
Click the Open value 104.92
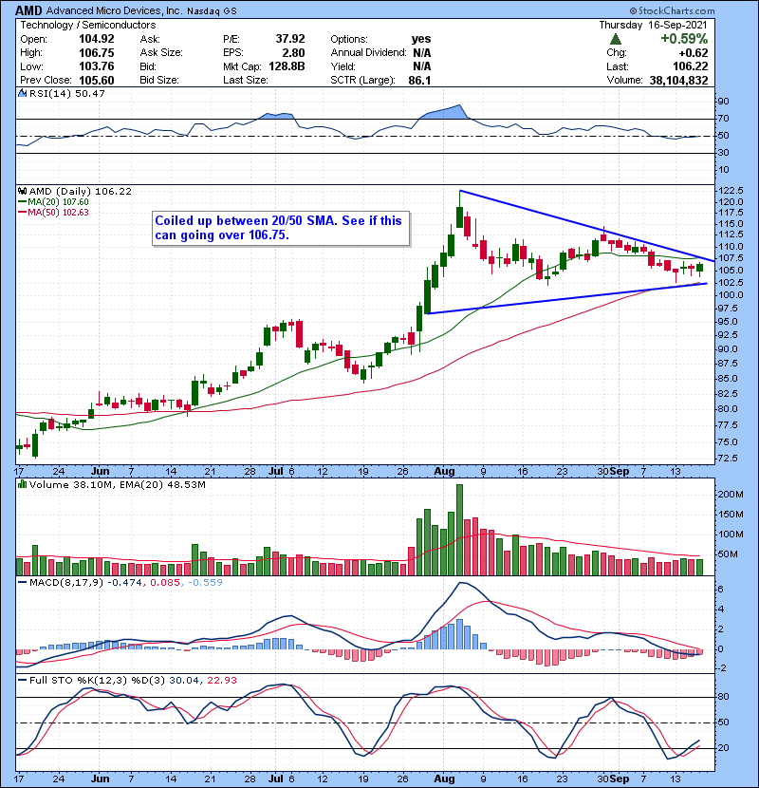coord(97,39)
